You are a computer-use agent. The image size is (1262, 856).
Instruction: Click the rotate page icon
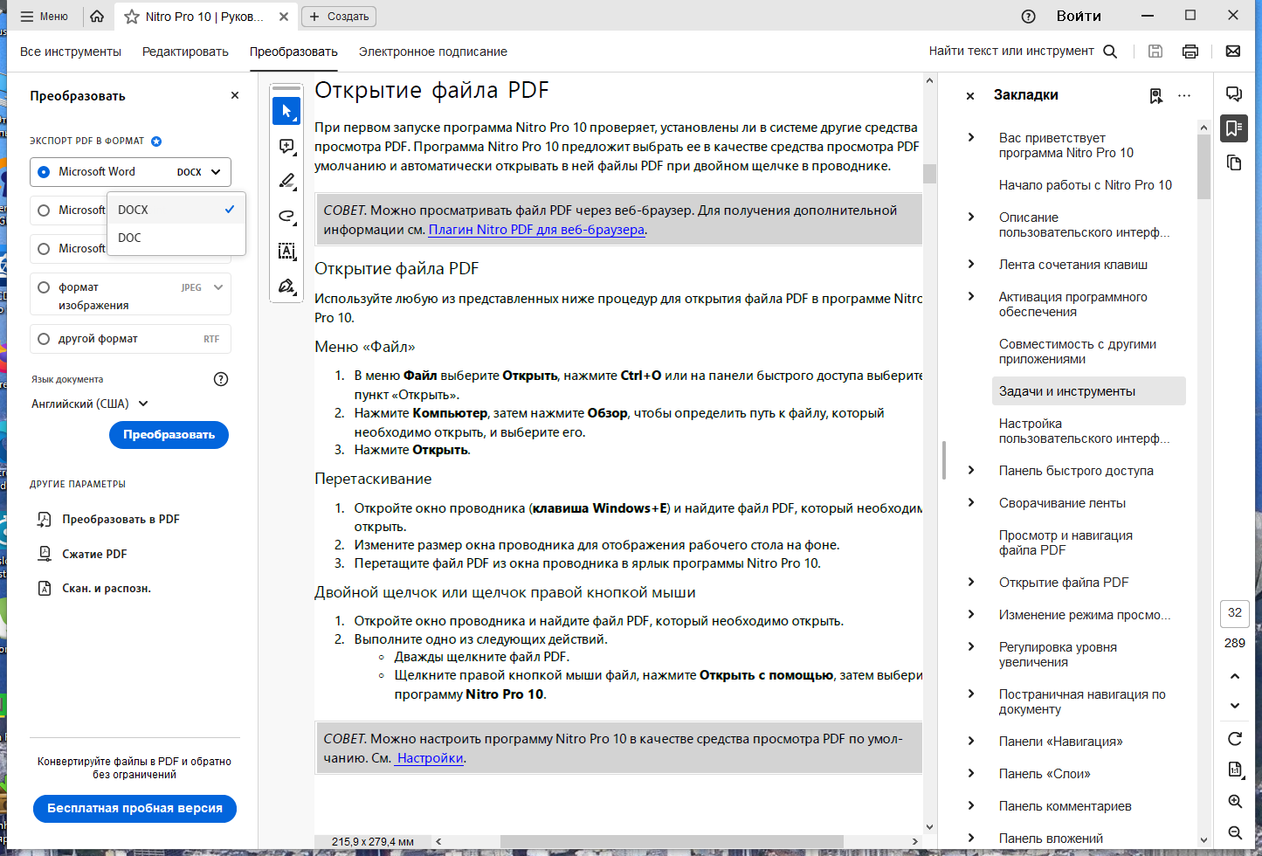(x=1235, y=739)
